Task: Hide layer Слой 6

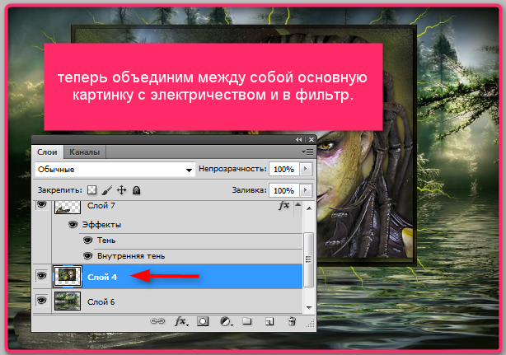Action: 41,301
